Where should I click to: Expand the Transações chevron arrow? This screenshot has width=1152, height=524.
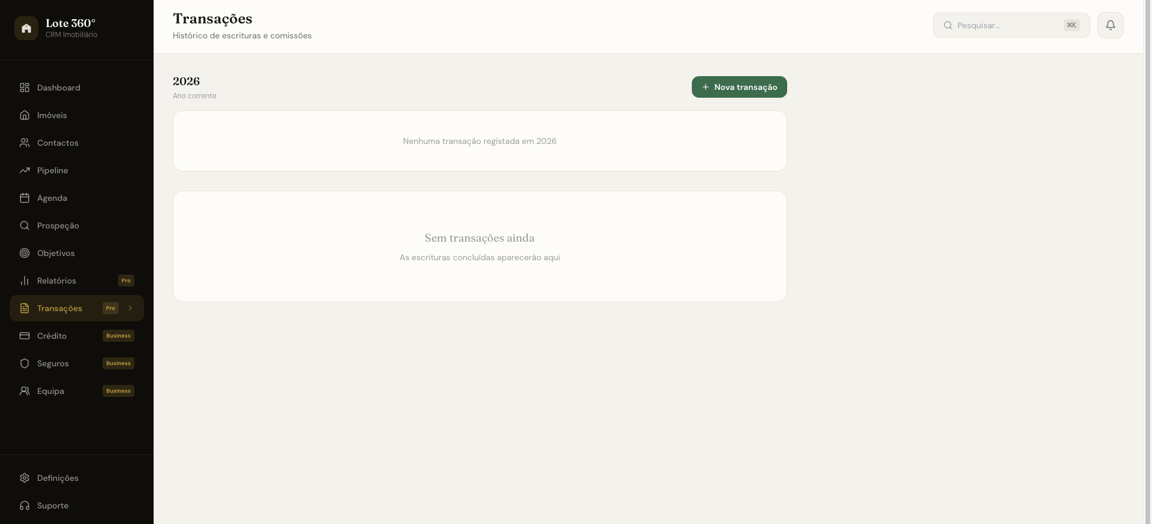[x=130, y=308]
